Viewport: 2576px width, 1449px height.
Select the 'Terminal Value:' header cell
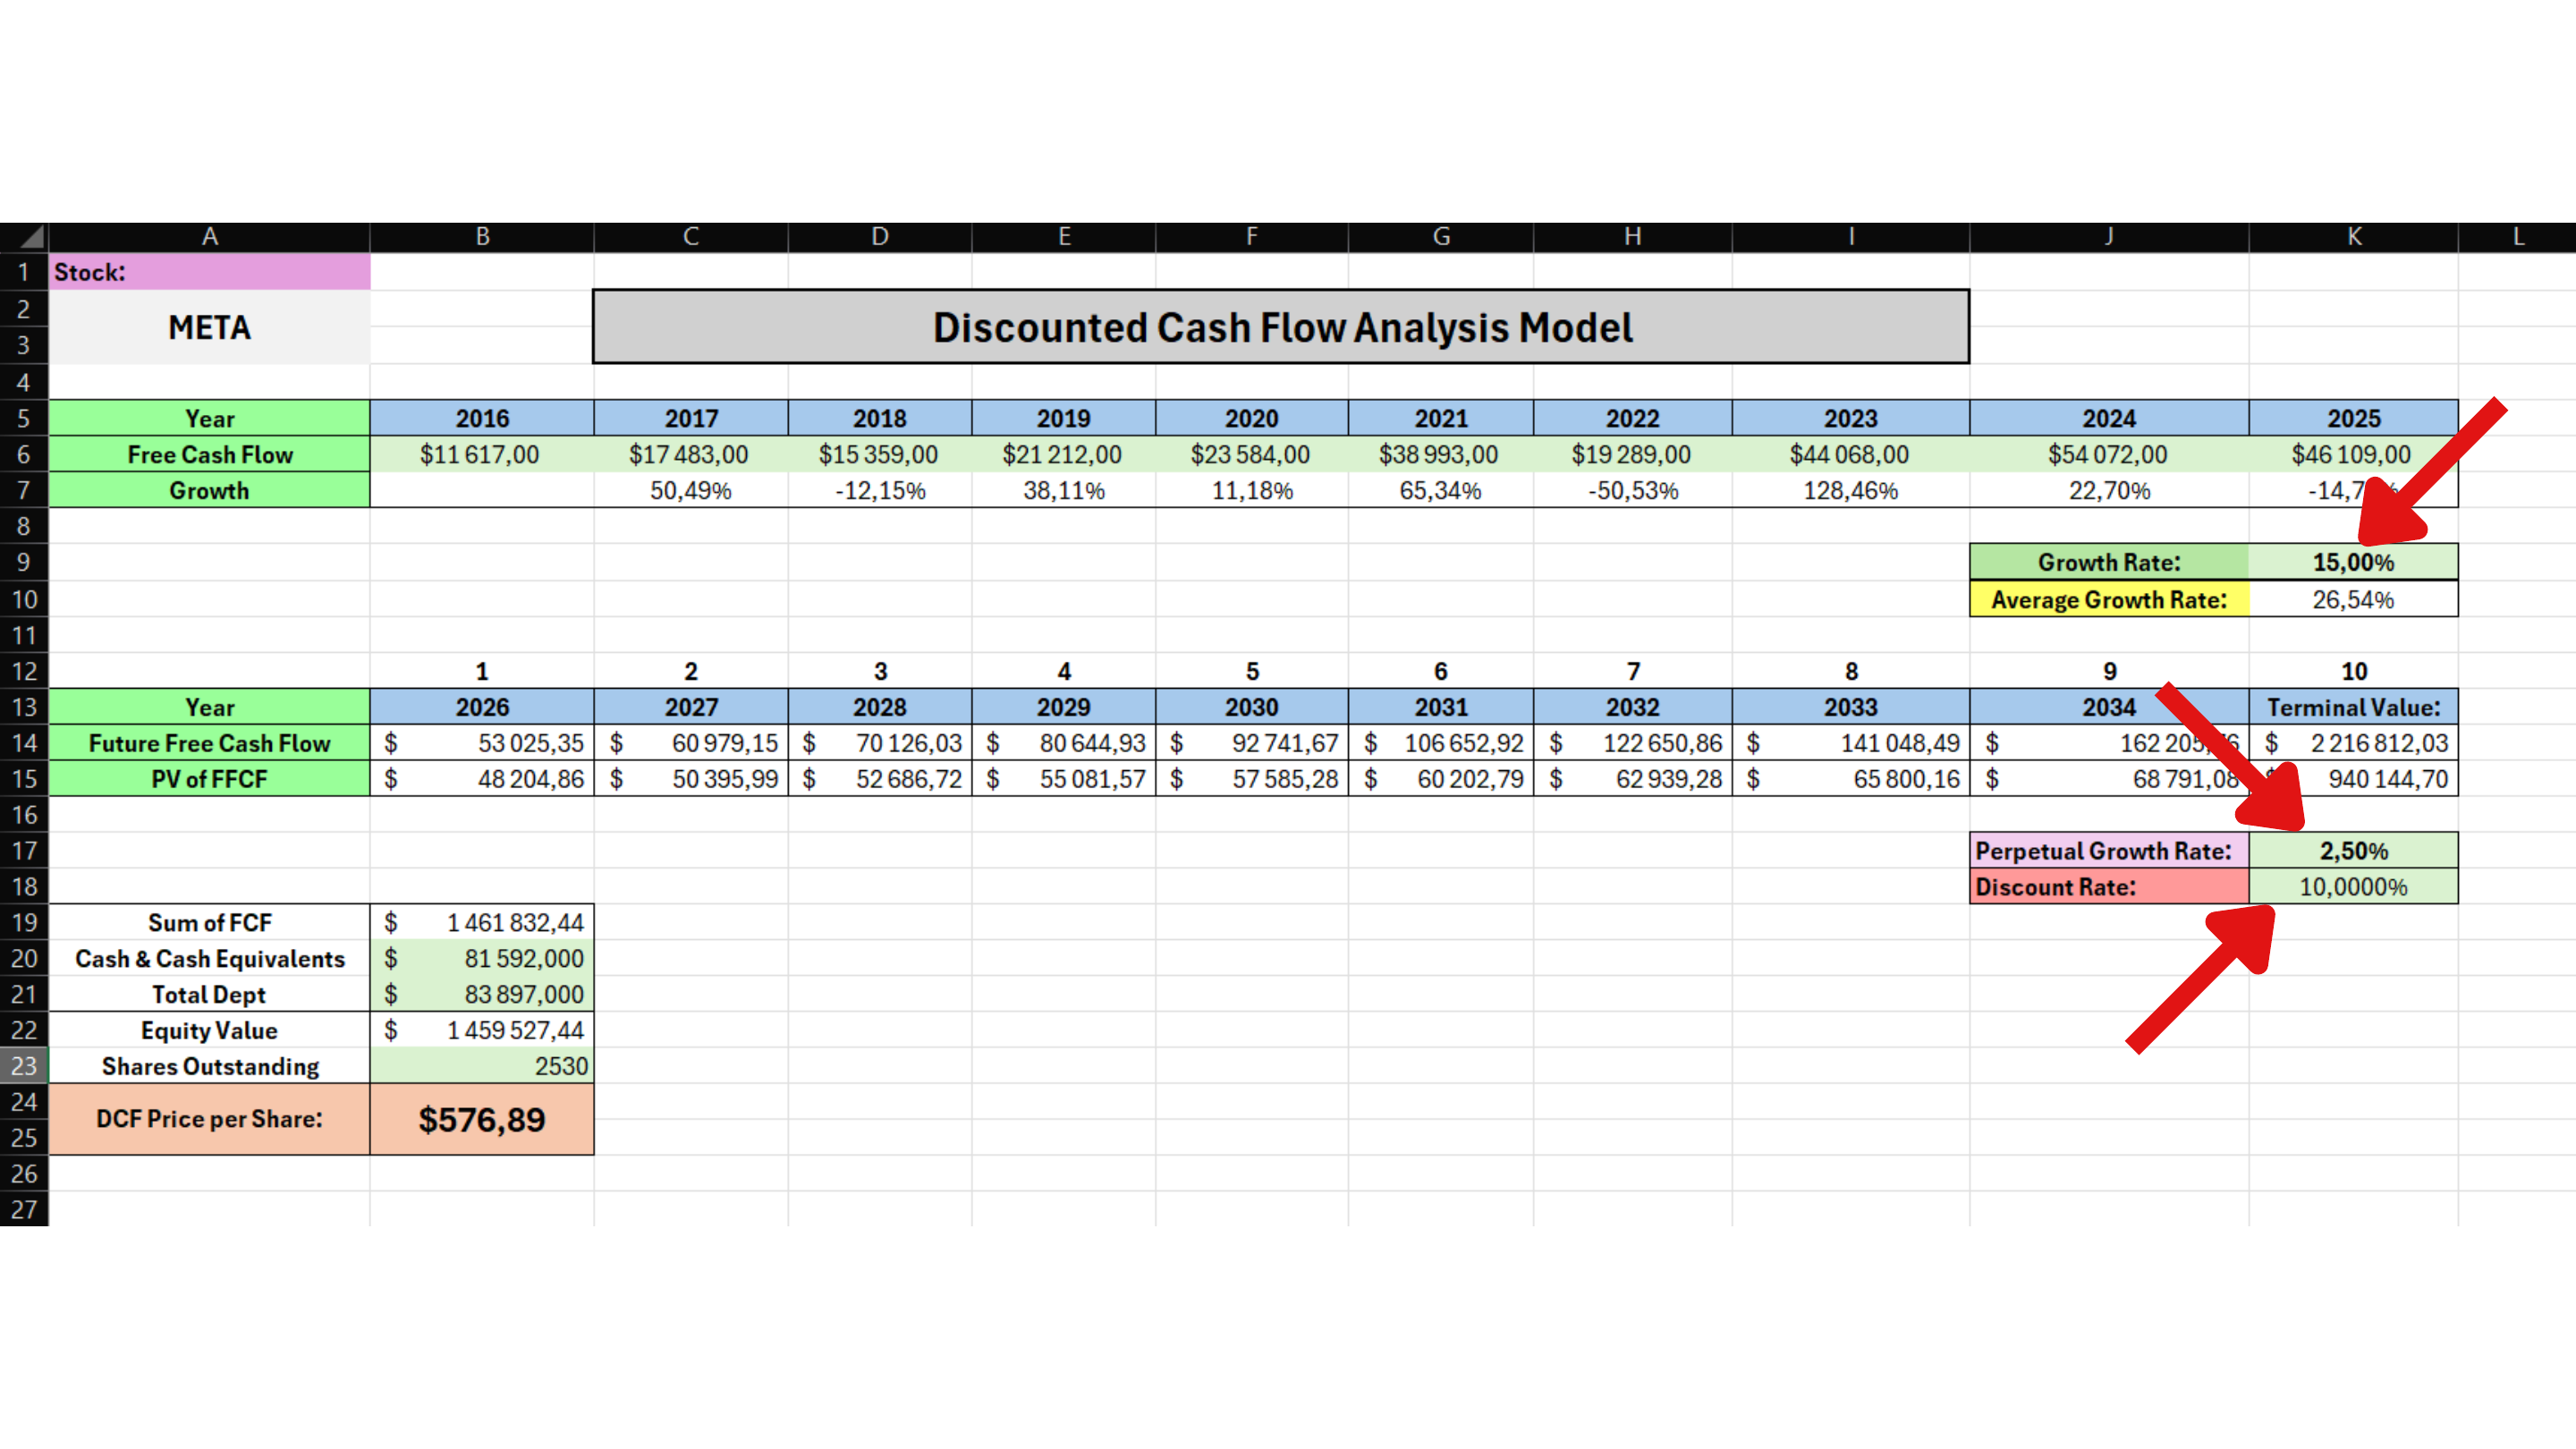(x=2353, y=707)
